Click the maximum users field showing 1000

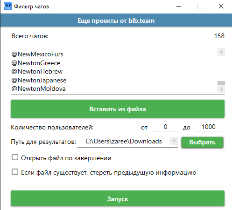pyautogui.click(x=208, y=127)
